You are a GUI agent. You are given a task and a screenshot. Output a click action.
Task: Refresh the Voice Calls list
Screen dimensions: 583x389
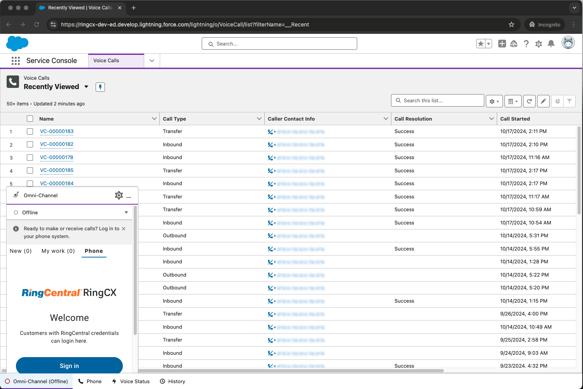[x=529, y=101]
